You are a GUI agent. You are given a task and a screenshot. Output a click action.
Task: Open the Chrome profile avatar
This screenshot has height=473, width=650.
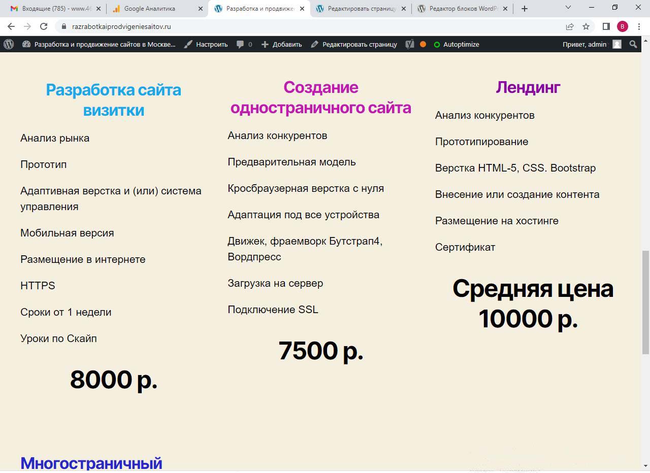click(622, 26)
